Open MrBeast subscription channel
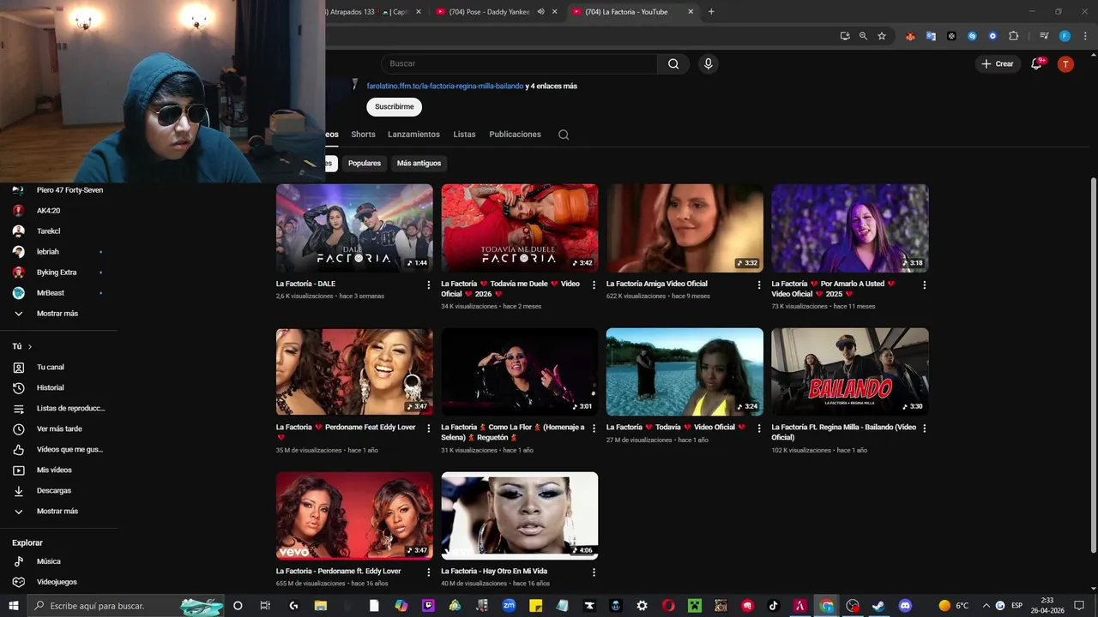 tap(51, 293)
